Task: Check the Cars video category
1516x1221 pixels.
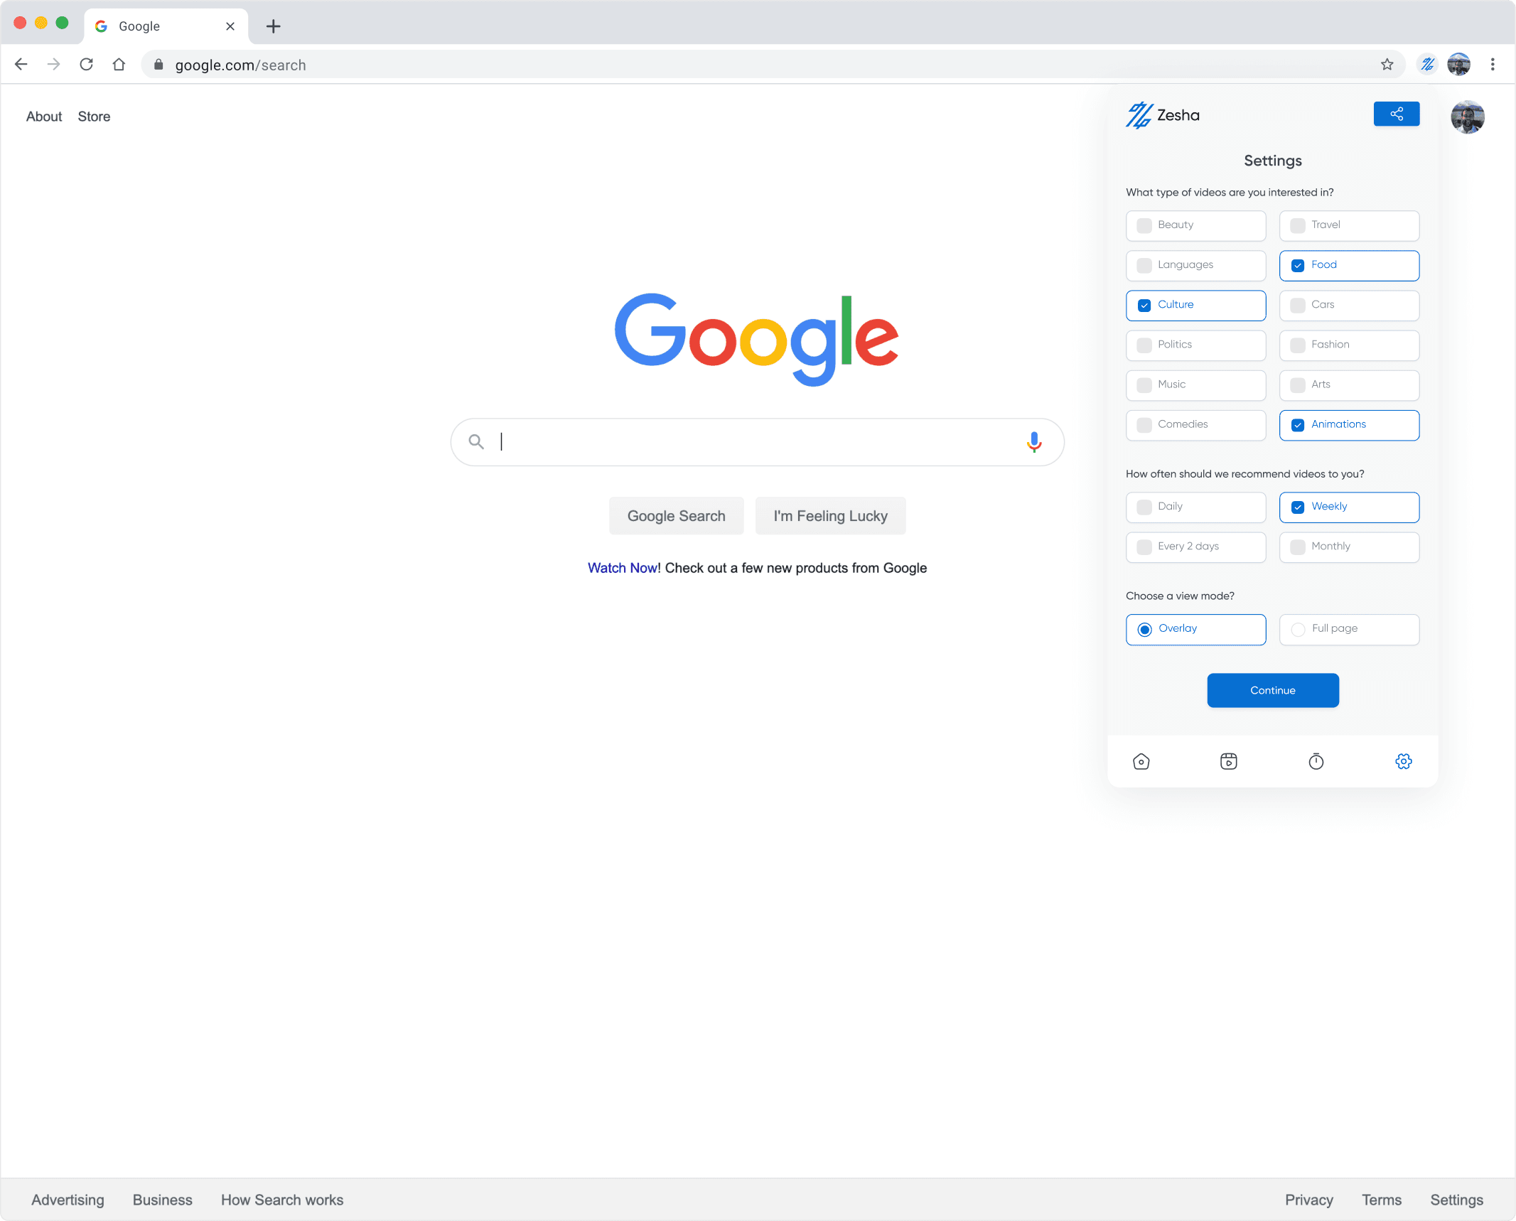Action: pyautogui.click(x=1349, y=305)
